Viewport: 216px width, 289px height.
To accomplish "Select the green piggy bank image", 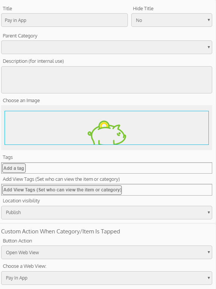I will coord(107,133).
